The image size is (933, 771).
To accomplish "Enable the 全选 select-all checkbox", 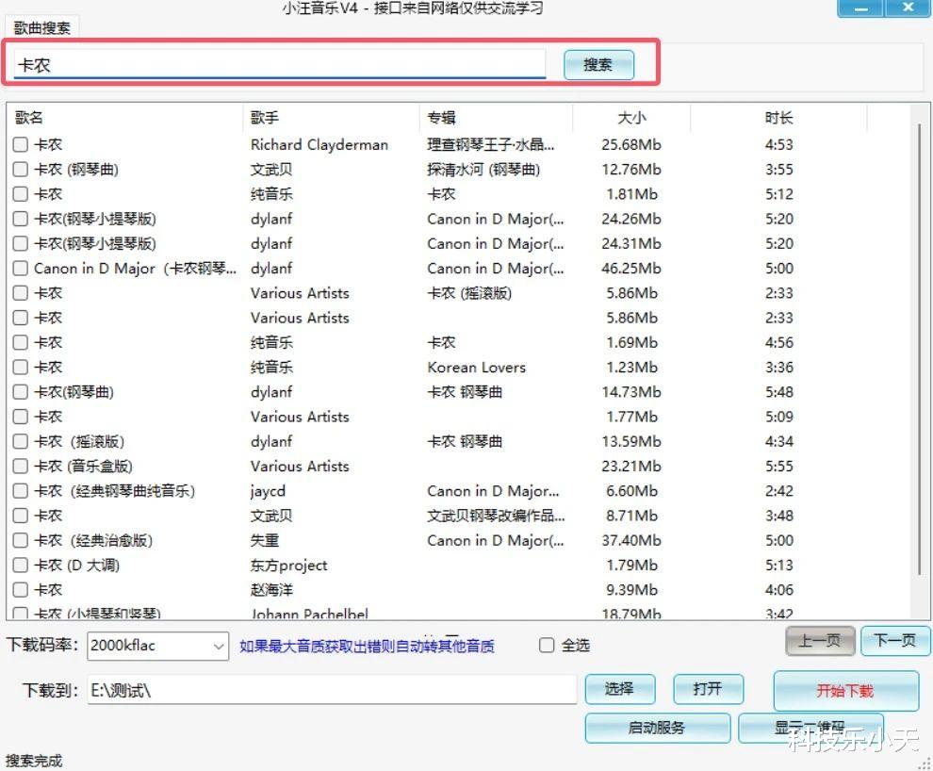I will [x=547, y=646].
